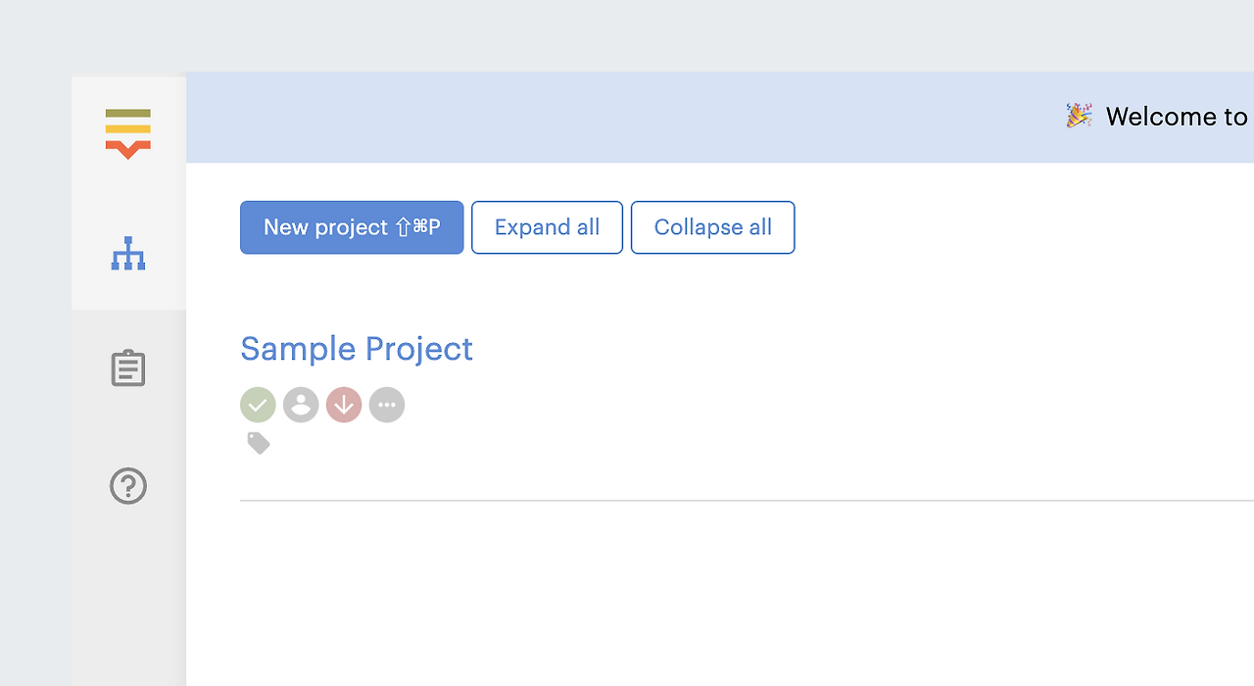Image resolution: width=1254 pixels, height=686 pixels.
Task: Open help using the question mark icon
Action: point(127,486)
